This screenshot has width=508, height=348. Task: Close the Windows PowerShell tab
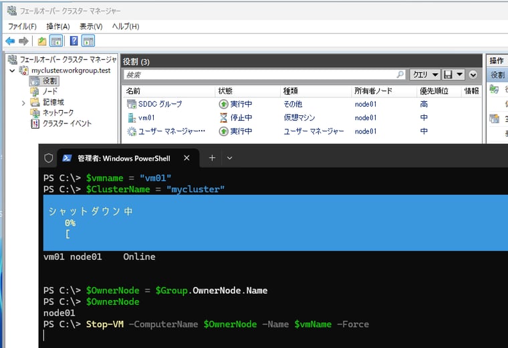pos(186,158)
